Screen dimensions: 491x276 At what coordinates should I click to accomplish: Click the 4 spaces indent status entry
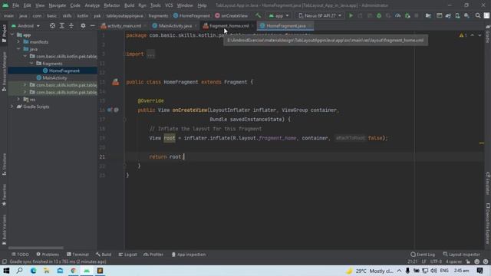(x=453, y=261)
